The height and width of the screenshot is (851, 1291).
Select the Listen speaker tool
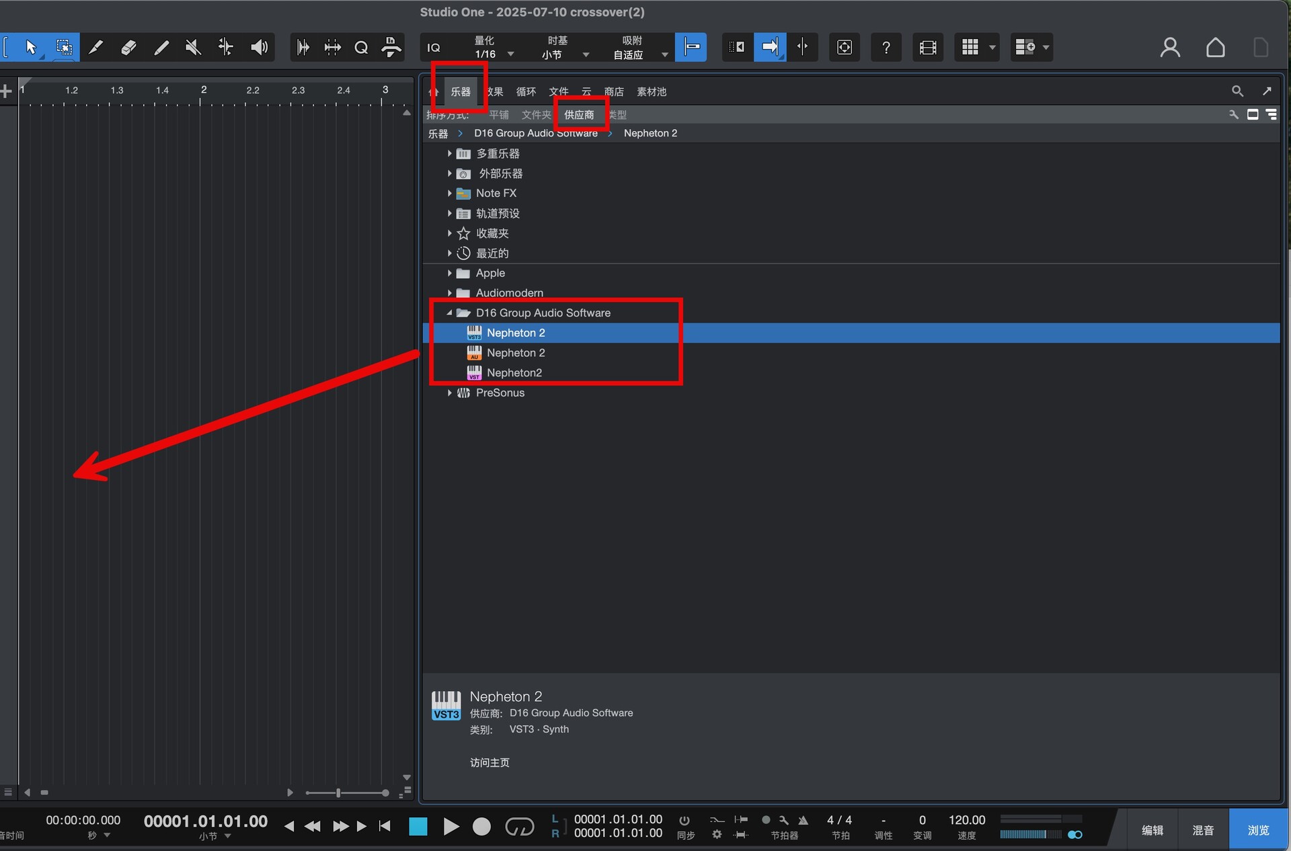[x=259, y=47]
